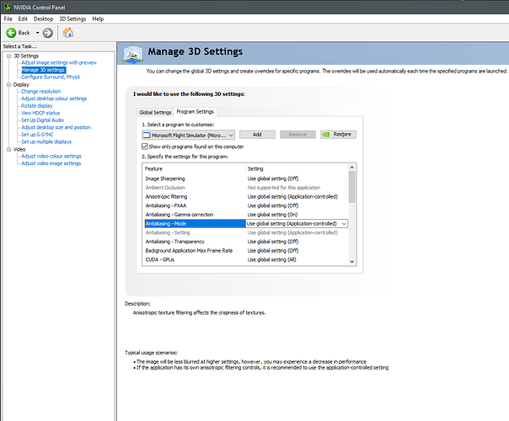Select the CUDA - GPUs row

pos(246,260)
